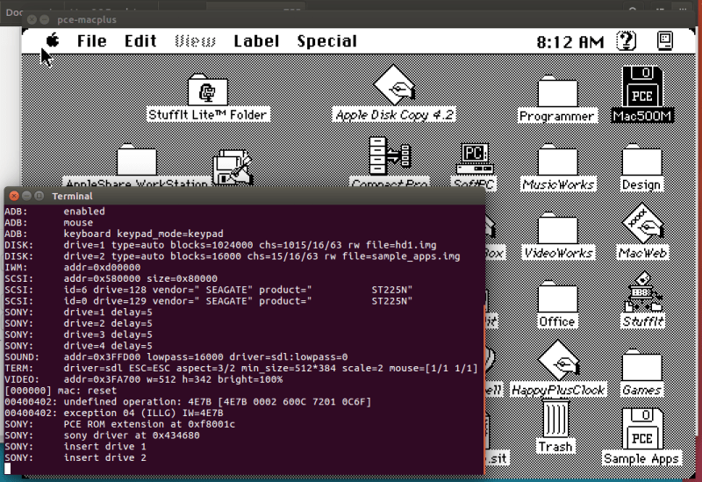Maximize the Terminal window
Screen dimensions: 702x482
[39, 196]
